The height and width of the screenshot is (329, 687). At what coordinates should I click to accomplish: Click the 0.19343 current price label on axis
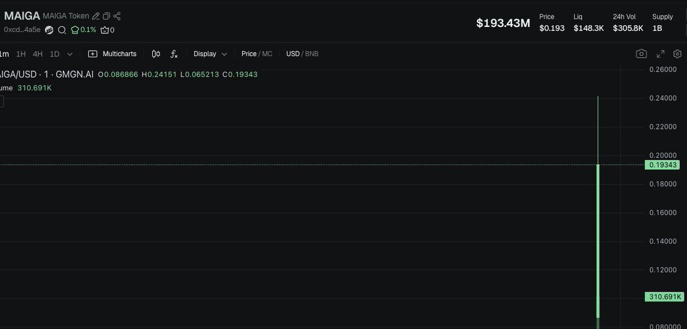coord(664,165)
